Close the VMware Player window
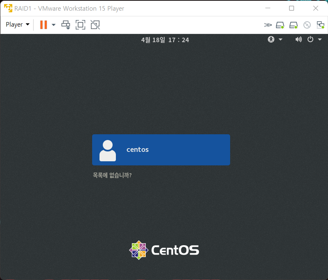328x280 pixels. [x=316, y=8]
